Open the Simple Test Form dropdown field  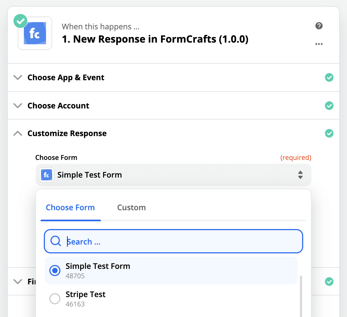173,175
